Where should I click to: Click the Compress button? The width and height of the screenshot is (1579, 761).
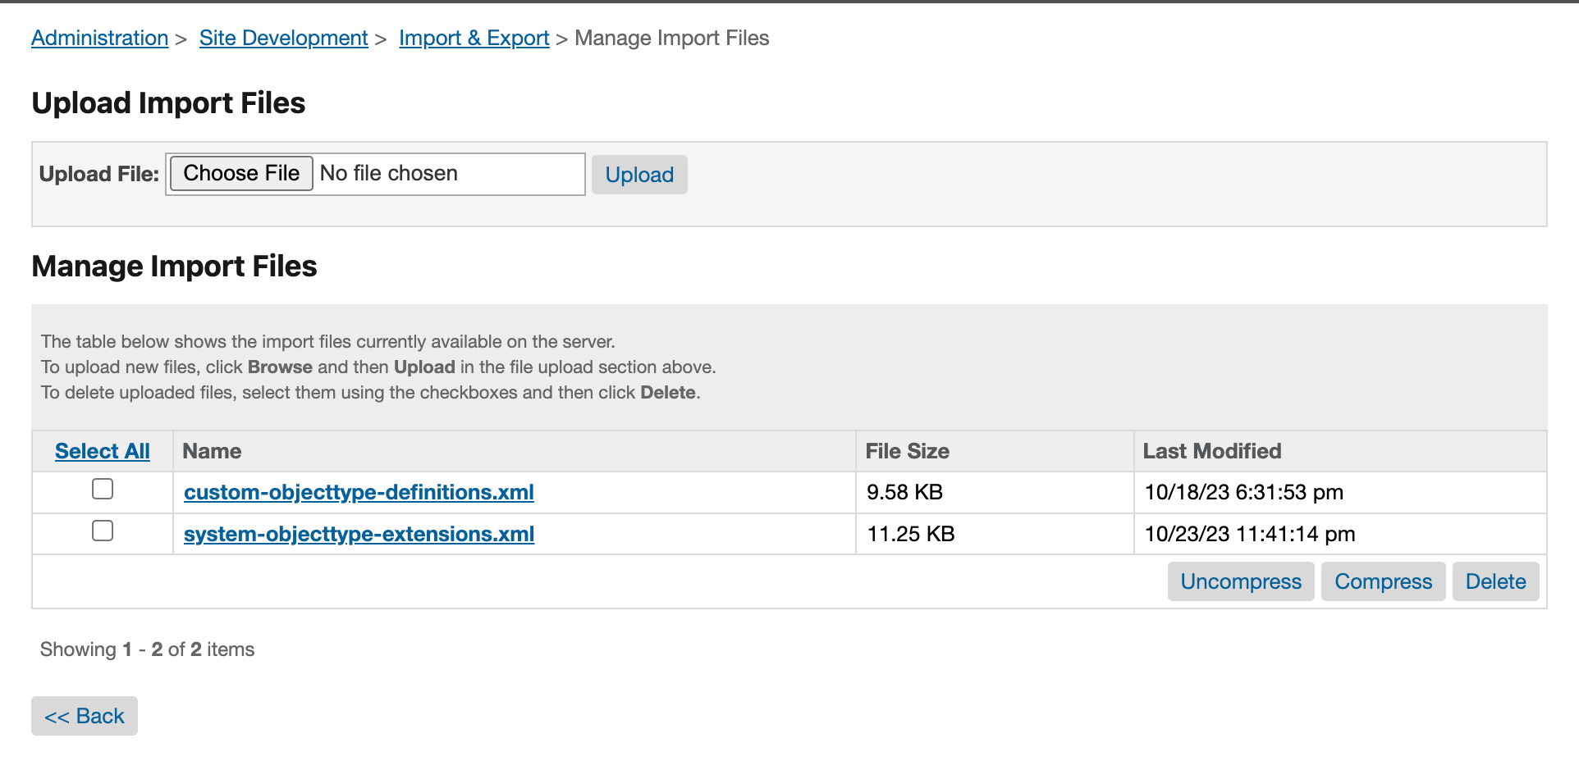pyautogui.click(x=1382, y=581)
